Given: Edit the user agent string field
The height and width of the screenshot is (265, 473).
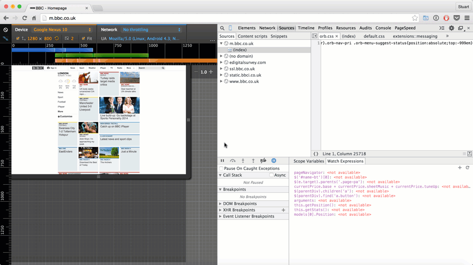Looking at the screenshot, I should (144, 39).
